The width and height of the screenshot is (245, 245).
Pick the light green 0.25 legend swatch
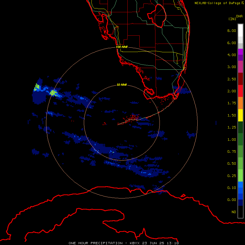coord(240,176)
